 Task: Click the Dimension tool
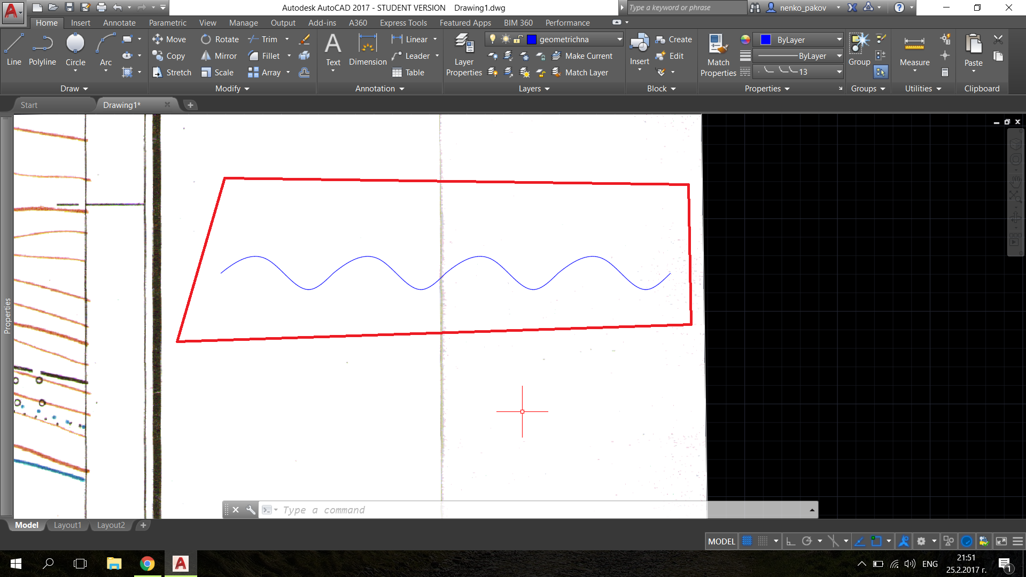pyautogui.click(x=368, y=50)
